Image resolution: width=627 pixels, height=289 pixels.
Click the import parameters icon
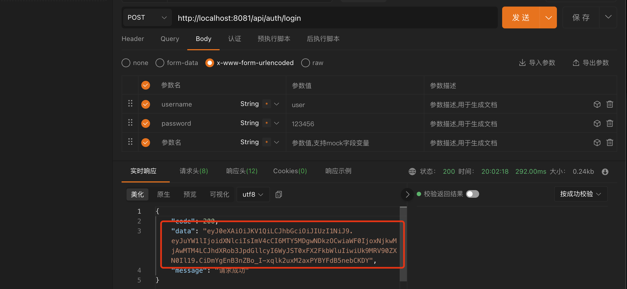coord(522,63)
